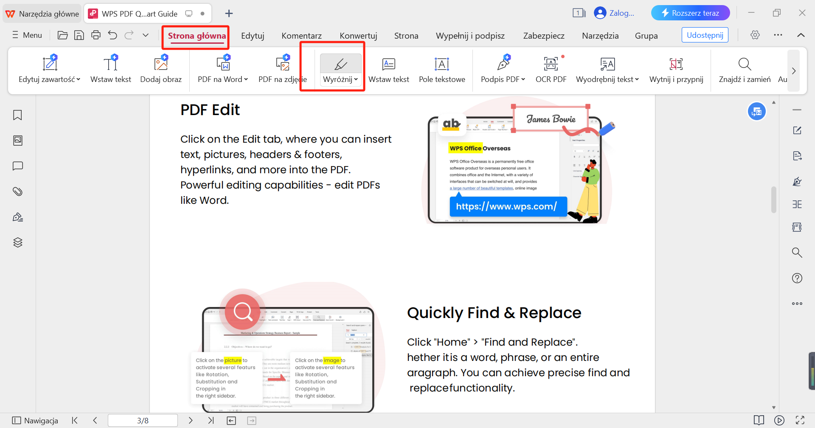Save the document with the save icon
The width and height of the screenshot is (815, 428).
pyautogui.click(x=79, y=35)
